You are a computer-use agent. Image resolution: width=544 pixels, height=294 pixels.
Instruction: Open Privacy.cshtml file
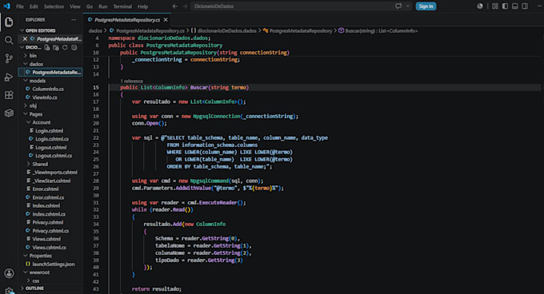pyautogui.click(x=47, y=222)
